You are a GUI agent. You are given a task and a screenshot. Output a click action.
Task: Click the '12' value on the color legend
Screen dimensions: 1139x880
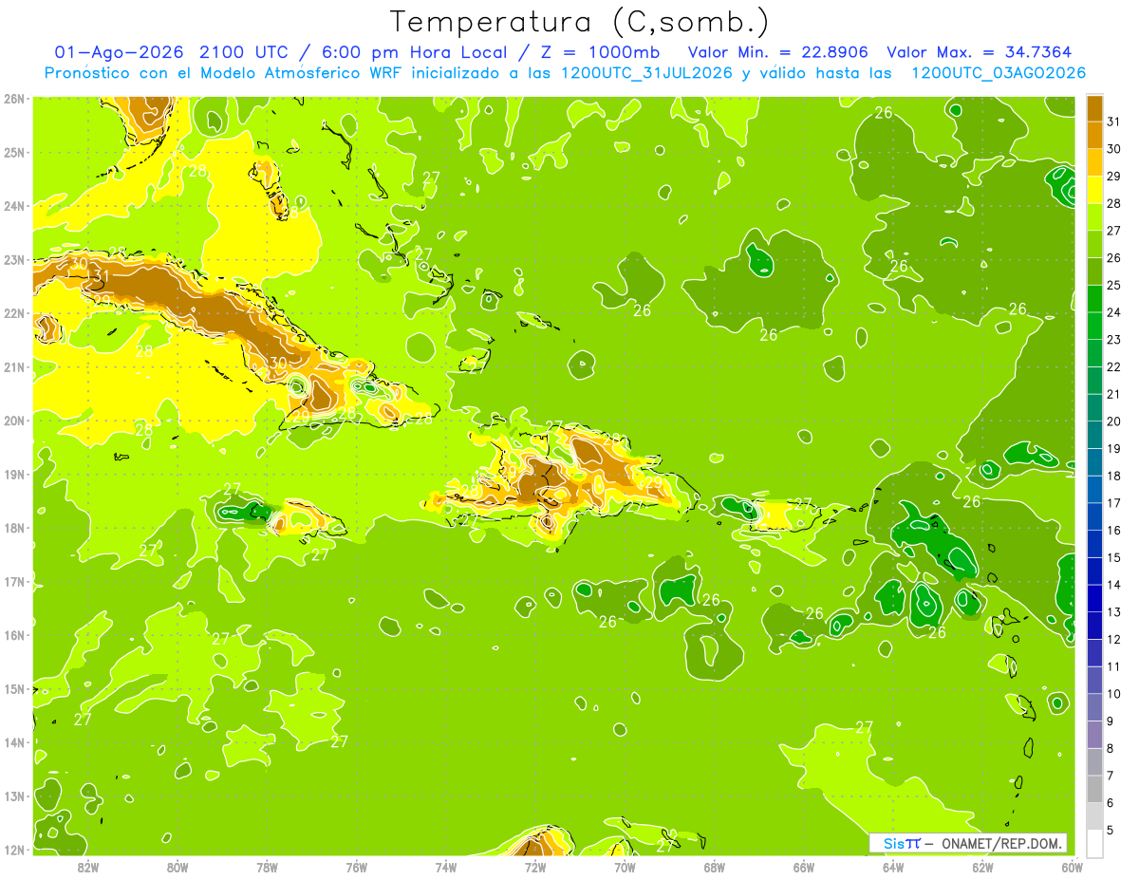1114,639
